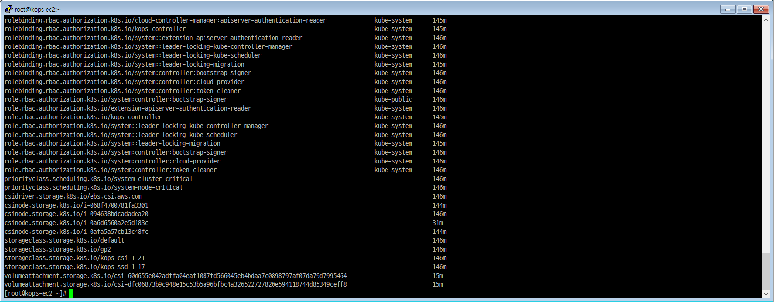
Task: Click volumeattachment csi-dfc06873b9c line
Action: (224, 284)
